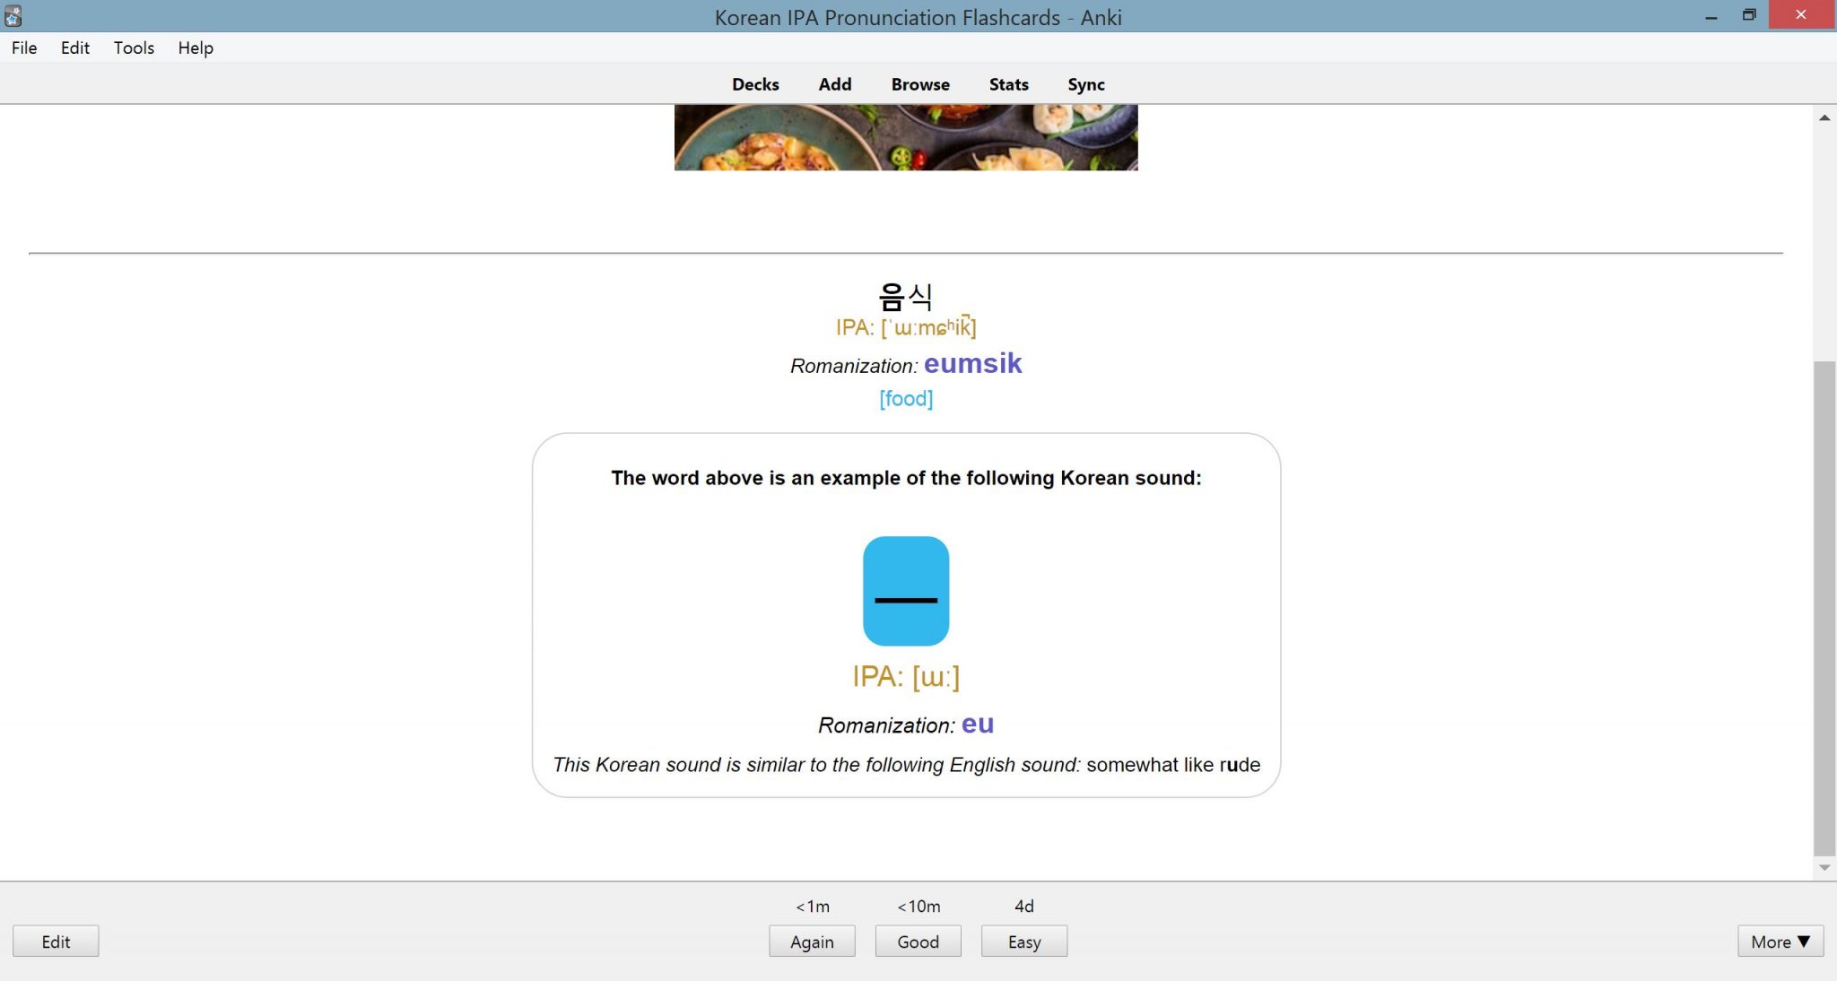
Task: Start a Sync with AnkiWeb
Action: [x=1086, y=84]
